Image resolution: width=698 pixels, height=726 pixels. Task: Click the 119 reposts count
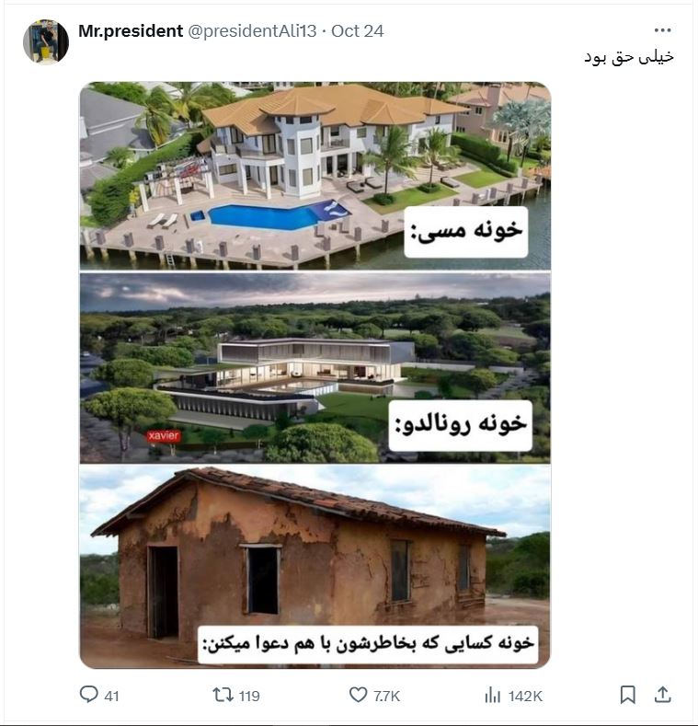(x=249, y=696)
